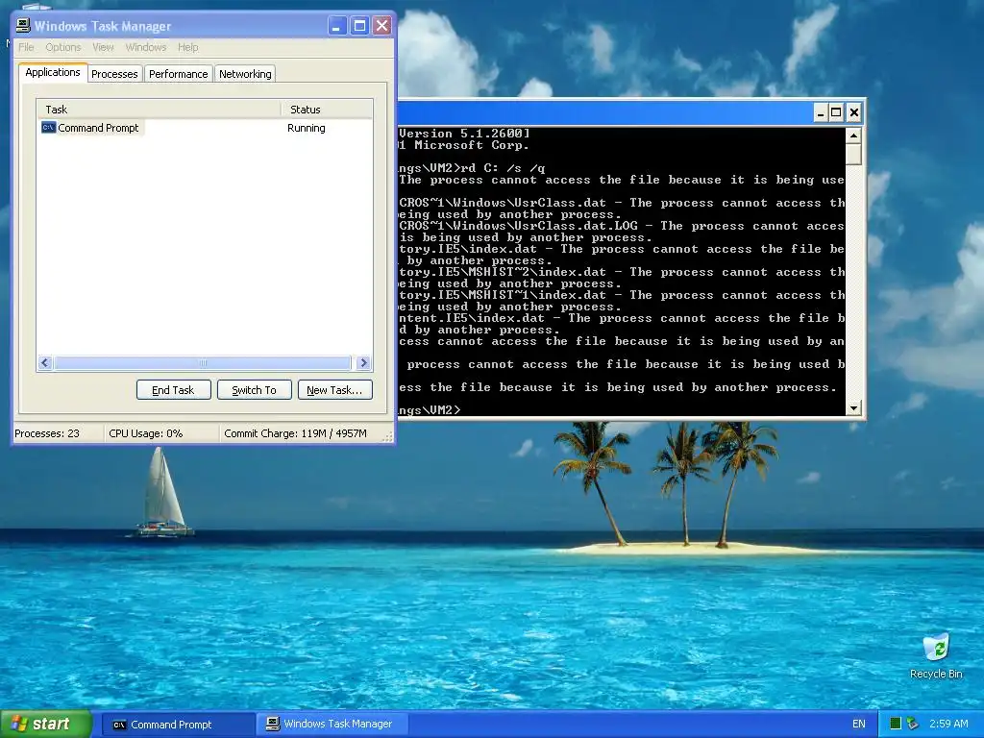984x738 pixels.
Task: Click the task list horizontal scrollbar thumb
Action: click(202, 362)
